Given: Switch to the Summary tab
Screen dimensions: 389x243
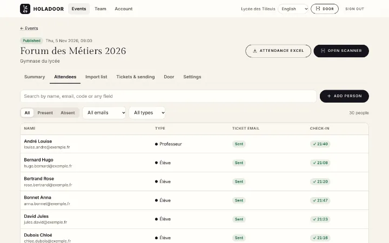Looking at the screenshot, I should pos(35,77).
